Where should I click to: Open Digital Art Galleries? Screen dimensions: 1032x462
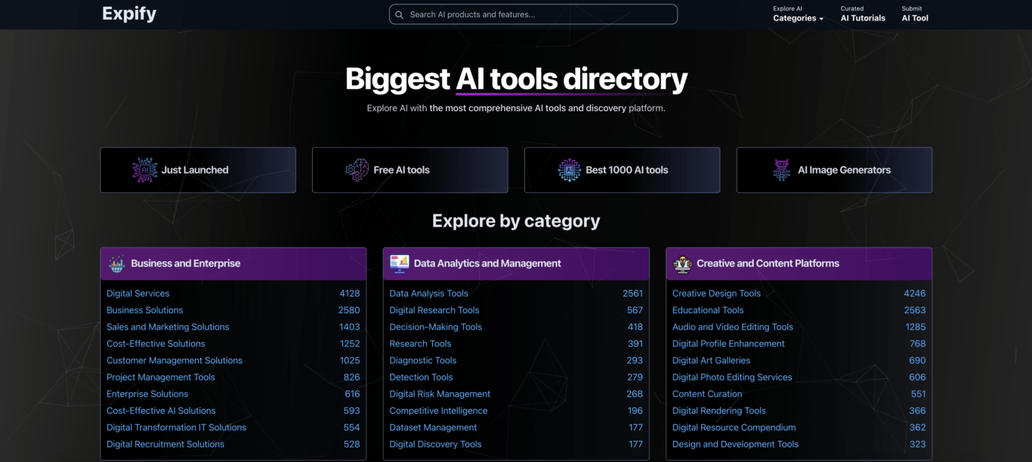point(712,360)
